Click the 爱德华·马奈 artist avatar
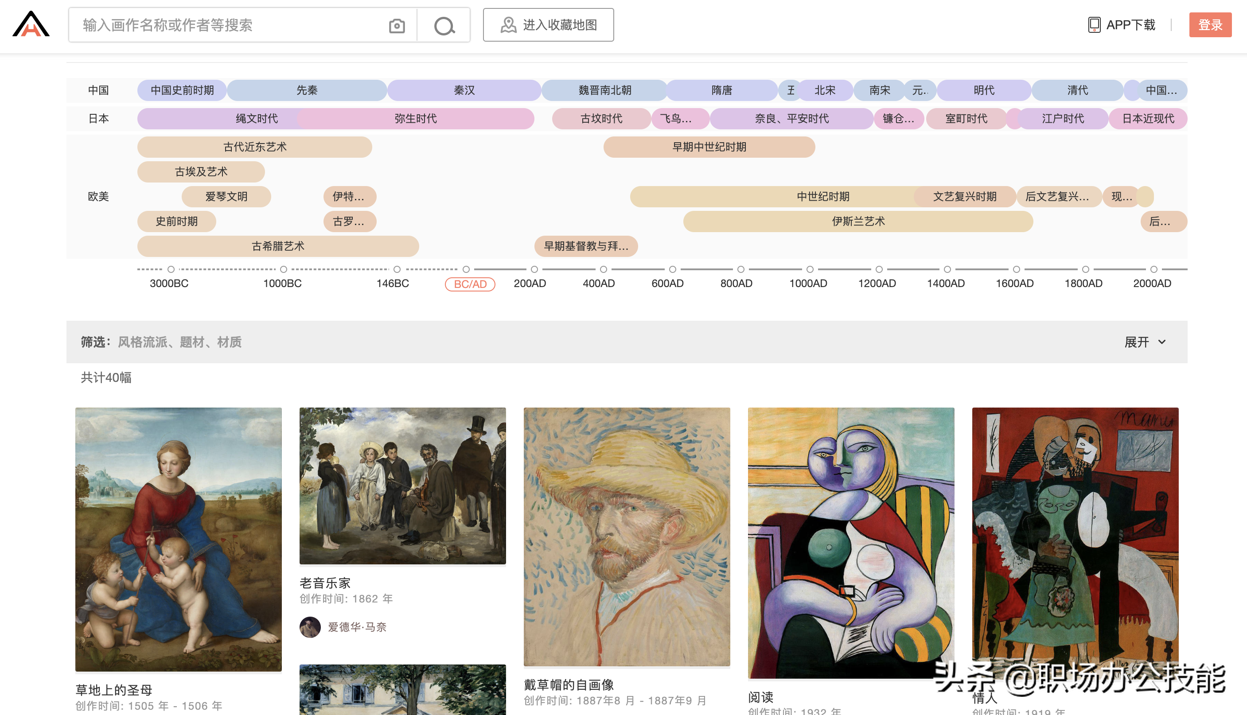 (310, 627)
